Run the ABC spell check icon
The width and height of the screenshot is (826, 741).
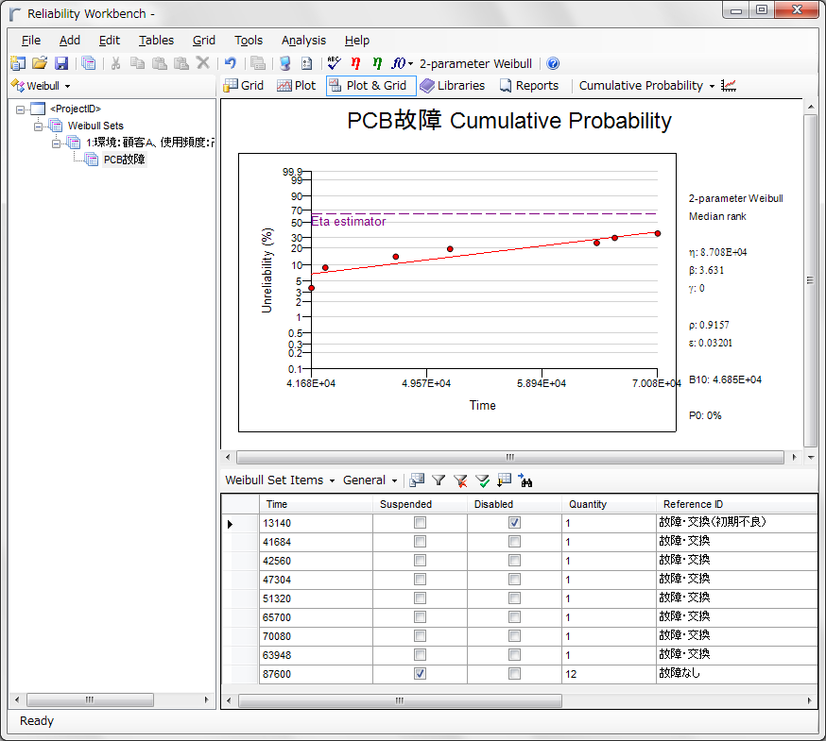[334, 63]
